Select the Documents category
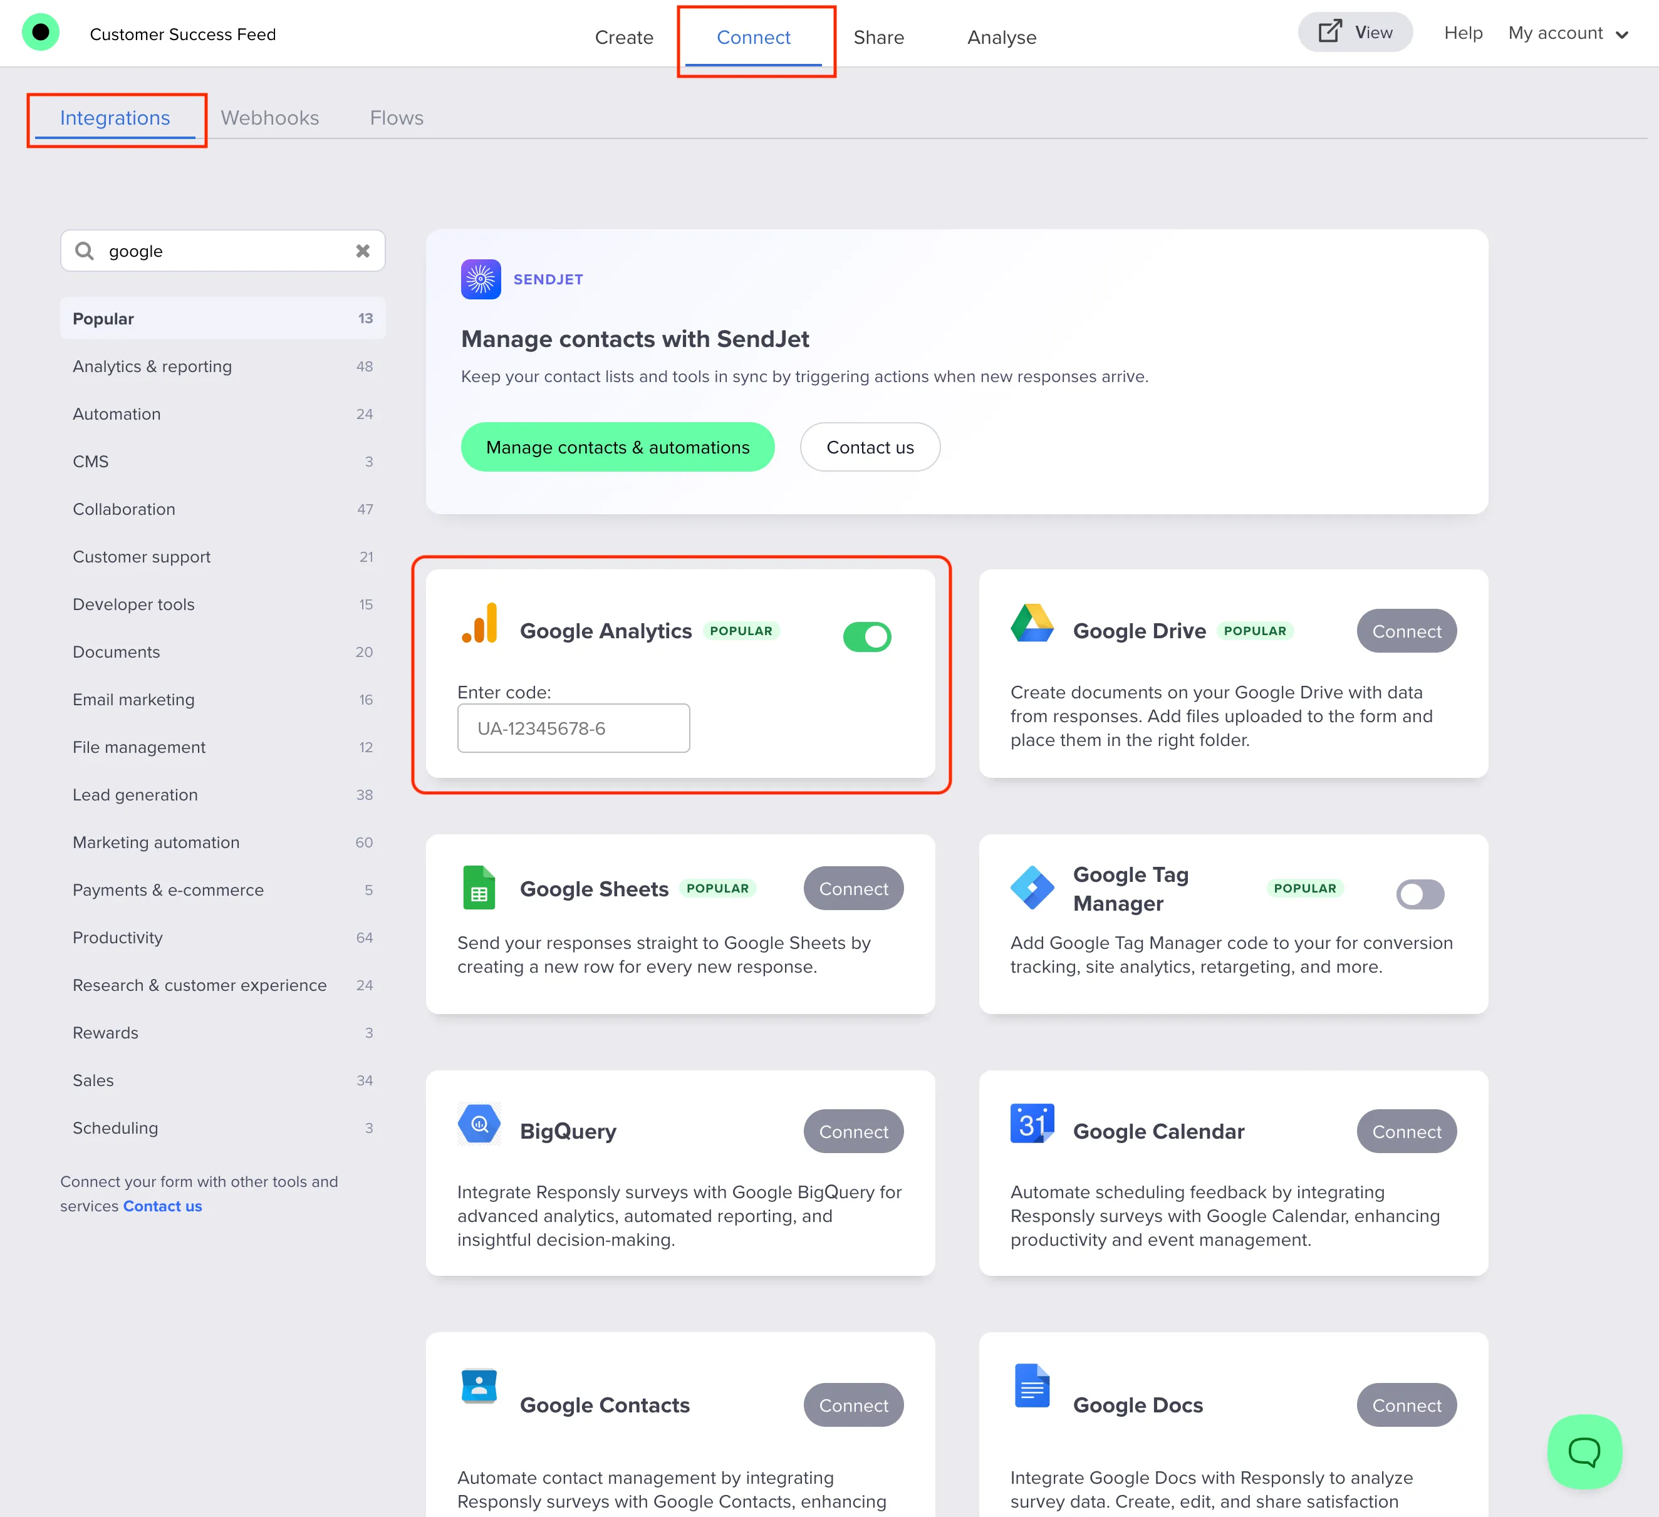1659x1517 pixels. point(223,653)
